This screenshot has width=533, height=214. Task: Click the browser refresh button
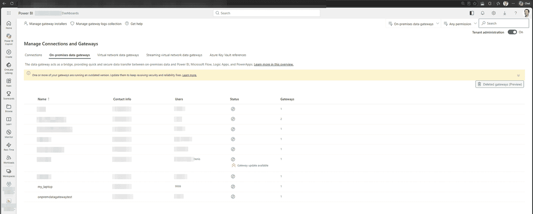point(12,3)
